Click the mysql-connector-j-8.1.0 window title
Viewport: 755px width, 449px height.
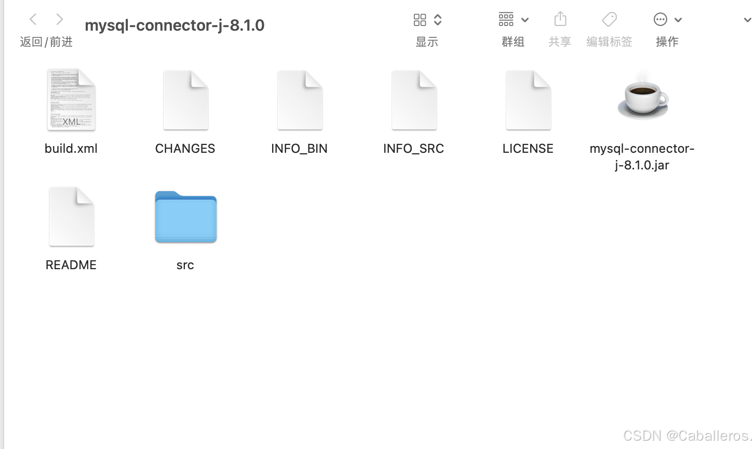tap(174, 24)
